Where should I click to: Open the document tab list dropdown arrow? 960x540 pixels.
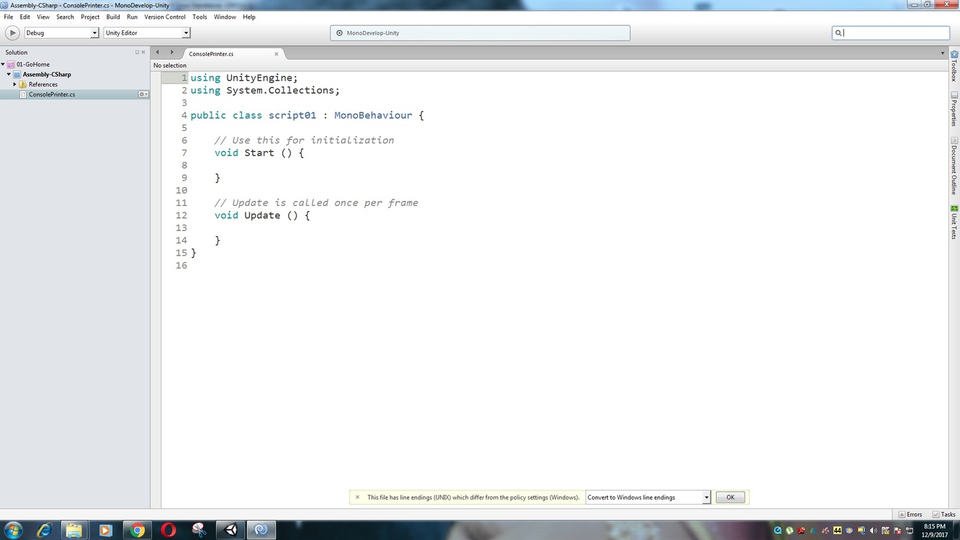(x=942, y=53)
